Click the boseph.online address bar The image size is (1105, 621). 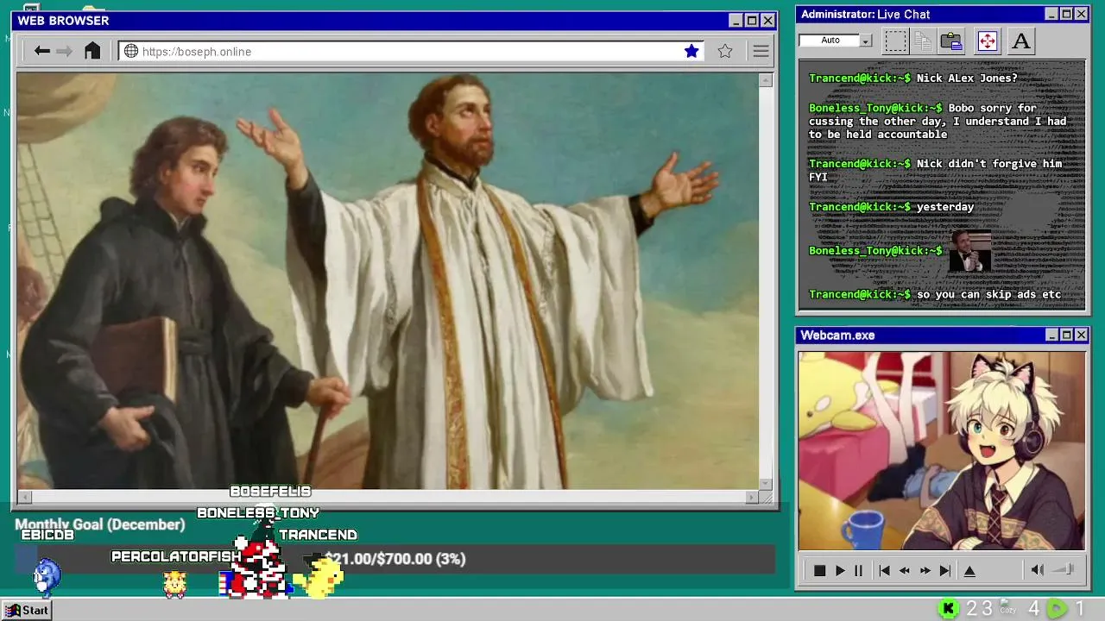pyautogui.click(x=411, y=52)
